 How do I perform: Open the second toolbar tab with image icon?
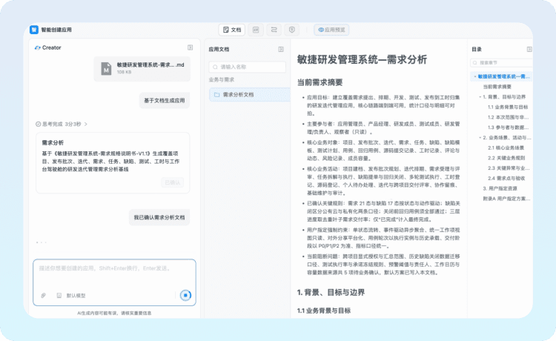(x=256, y=30)
